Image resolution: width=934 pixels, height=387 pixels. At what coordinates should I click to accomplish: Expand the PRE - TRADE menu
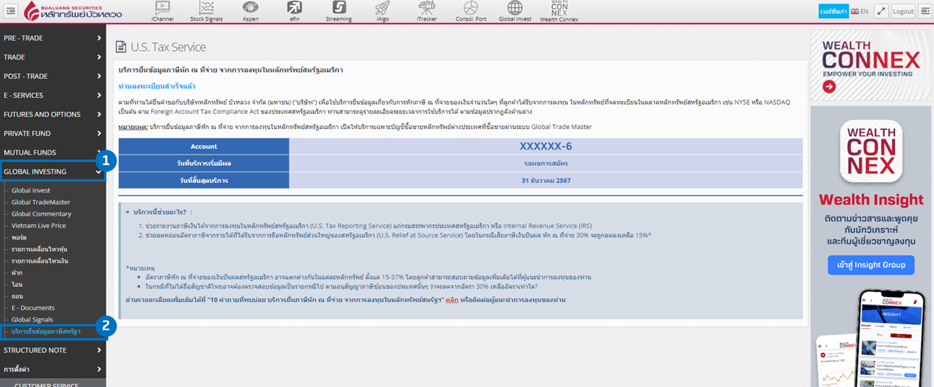click(52, 38)
